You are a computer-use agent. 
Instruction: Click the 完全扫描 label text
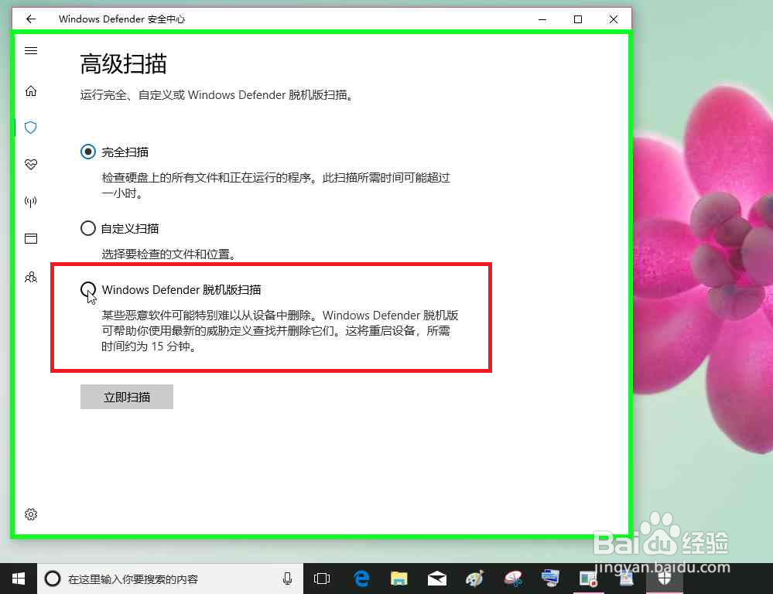coord(125,152)
